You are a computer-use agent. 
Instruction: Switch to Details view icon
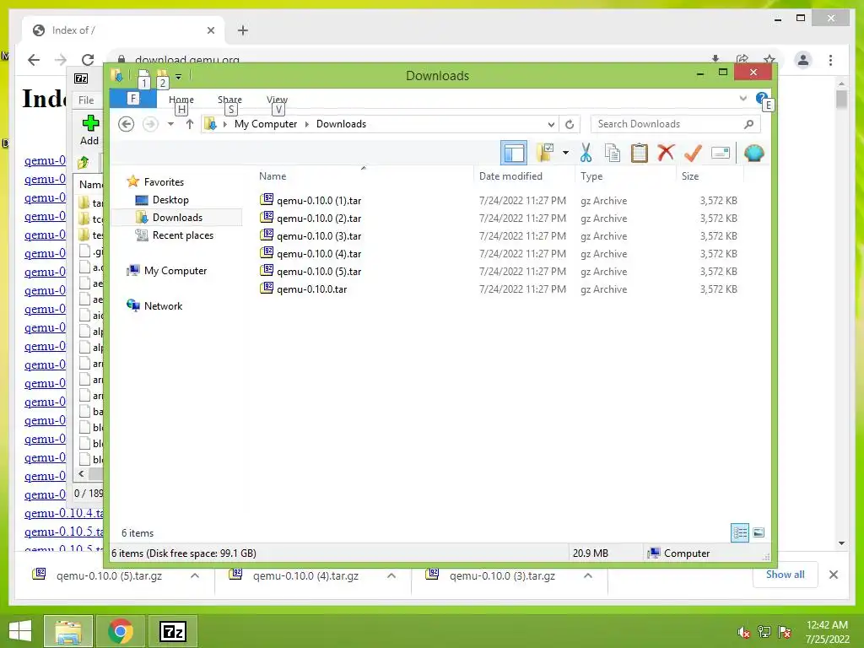739,533
